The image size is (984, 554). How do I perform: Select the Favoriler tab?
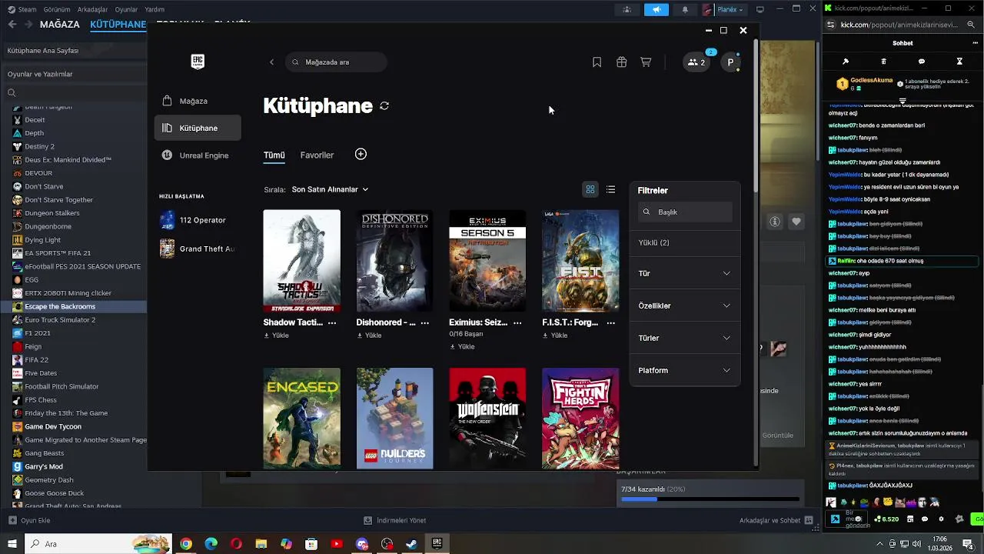coord(317,155)
